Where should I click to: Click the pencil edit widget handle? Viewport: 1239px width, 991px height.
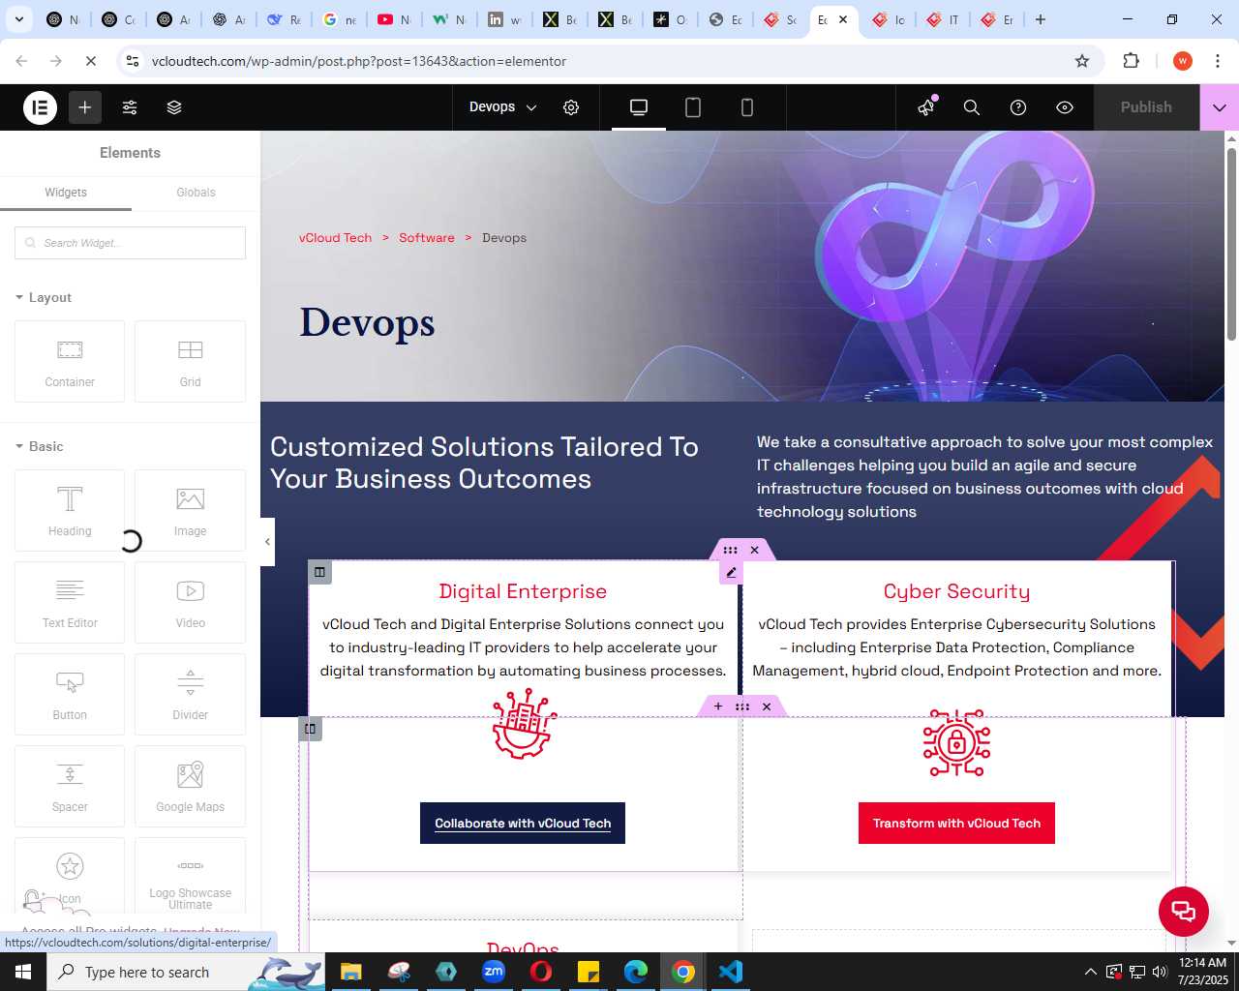tap(731, 573)
